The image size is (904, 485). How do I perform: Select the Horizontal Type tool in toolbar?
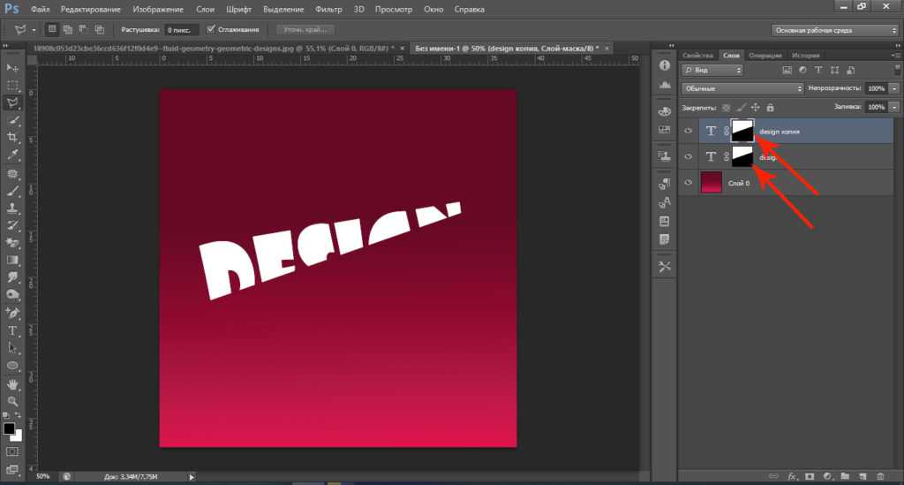12,330
